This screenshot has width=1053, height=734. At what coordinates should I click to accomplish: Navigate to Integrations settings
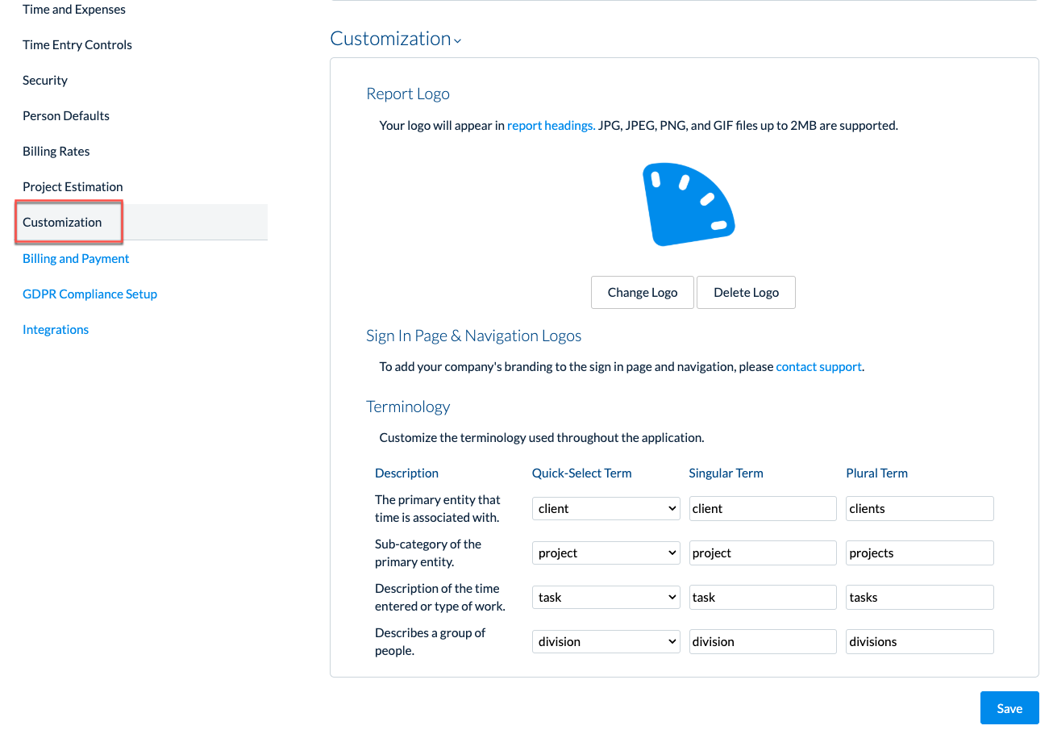pyautogui.click(x=55, y=329)
